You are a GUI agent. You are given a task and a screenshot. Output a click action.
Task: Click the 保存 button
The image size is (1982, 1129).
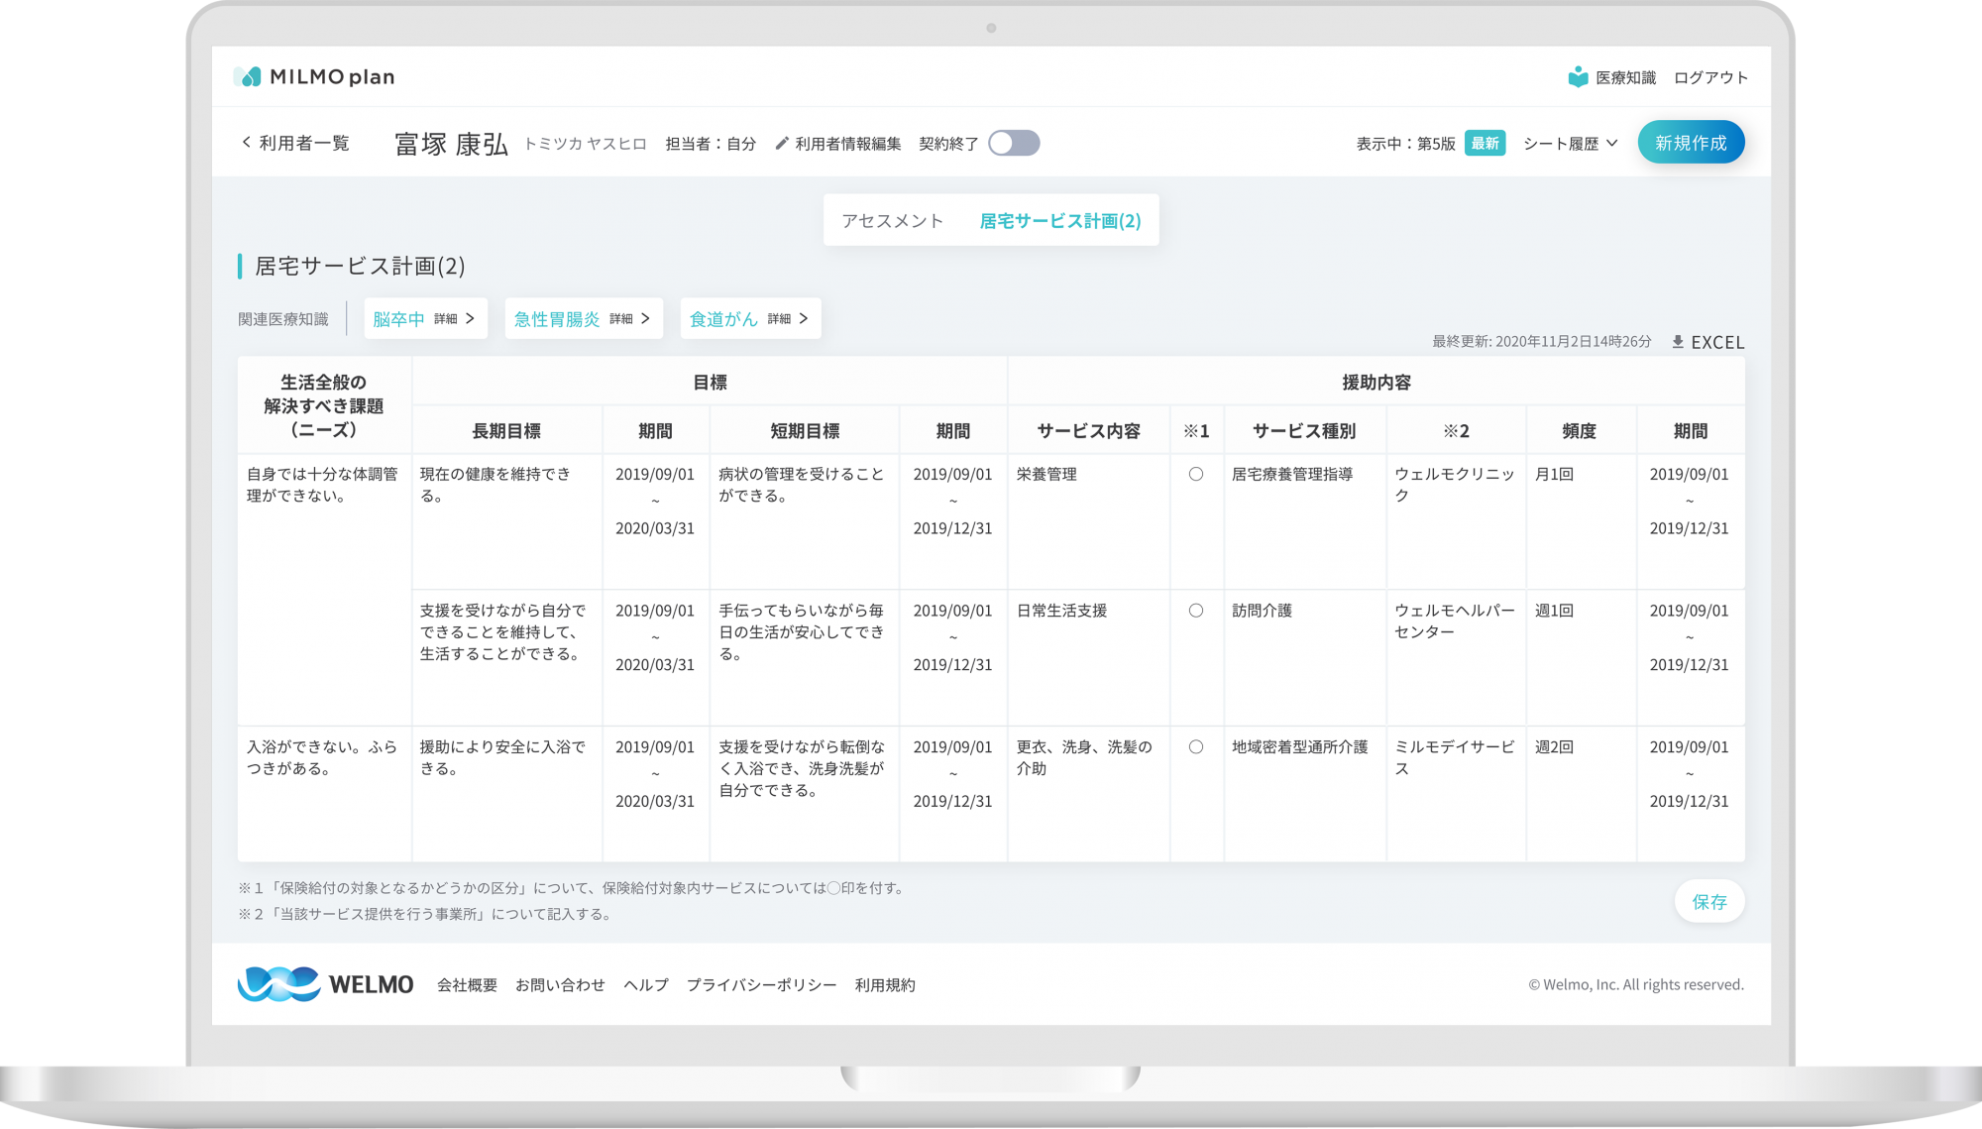click(x=1708, y=901)
